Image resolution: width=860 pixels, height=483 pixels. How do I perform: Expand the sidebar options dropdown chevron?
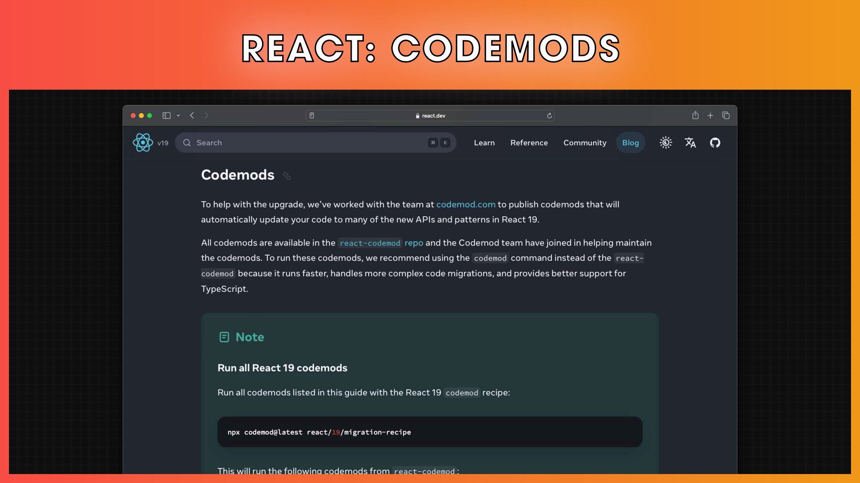178,115
